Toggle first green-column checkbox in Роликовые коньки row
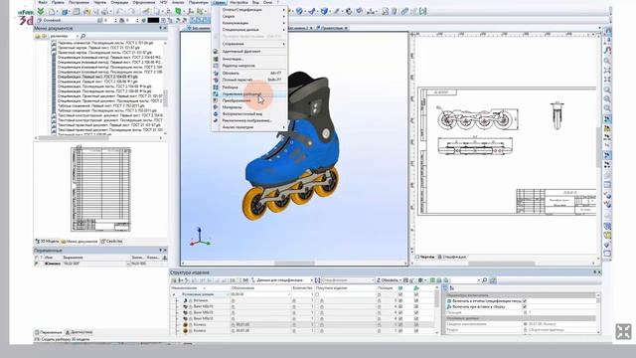The width and height of the screenshot is (636, 358). [x=400, y=294]
